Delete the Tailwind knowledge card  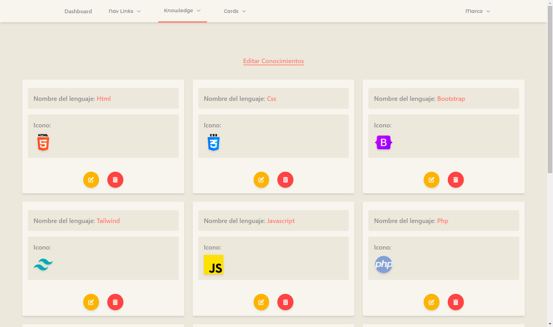[115, 302]
